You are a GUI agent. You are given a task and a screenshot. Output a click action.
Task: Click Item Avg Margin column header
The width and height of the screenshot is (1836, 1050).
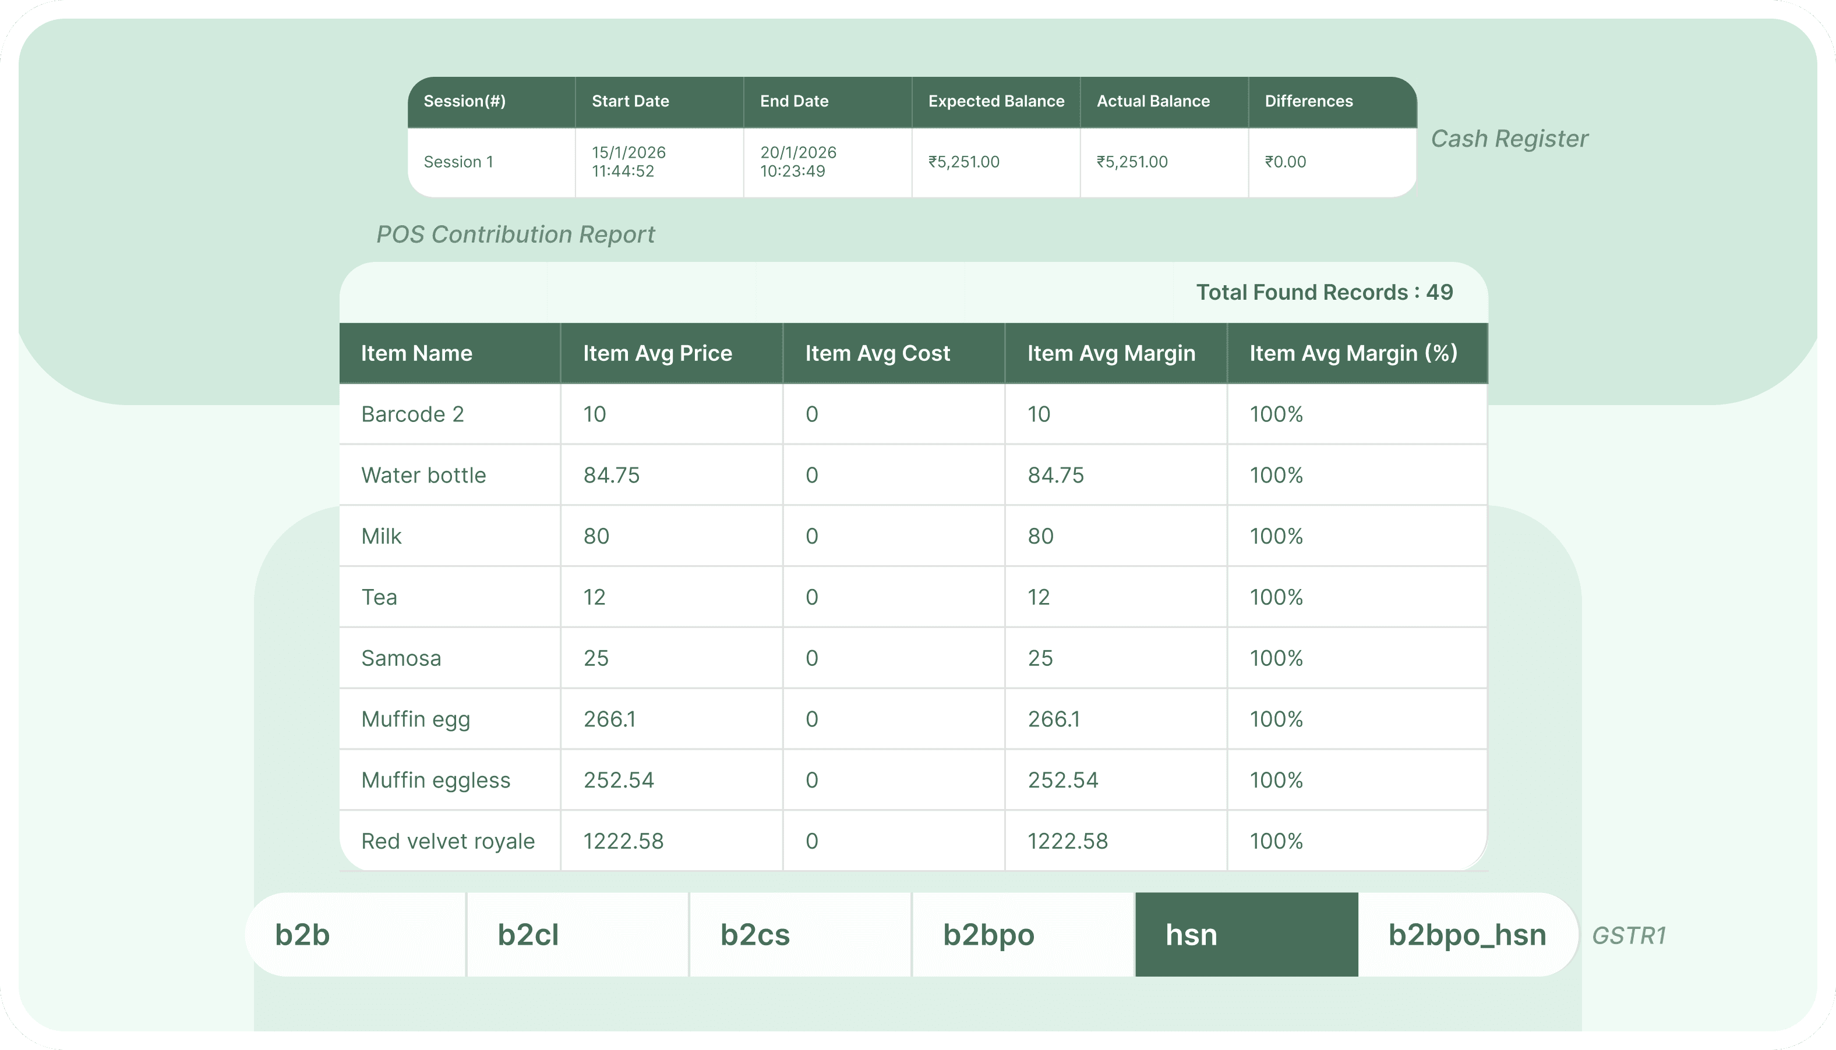pos(1111,353)
